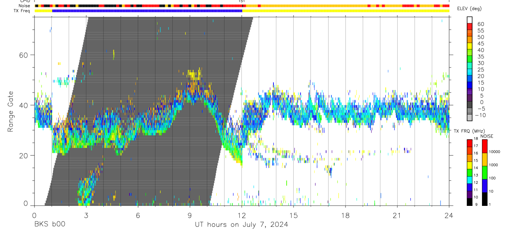This screenshot has width=505, height=233.
Task: Pick the NOISE orange segment between 1000 and 10000
Action: (485, 159)
